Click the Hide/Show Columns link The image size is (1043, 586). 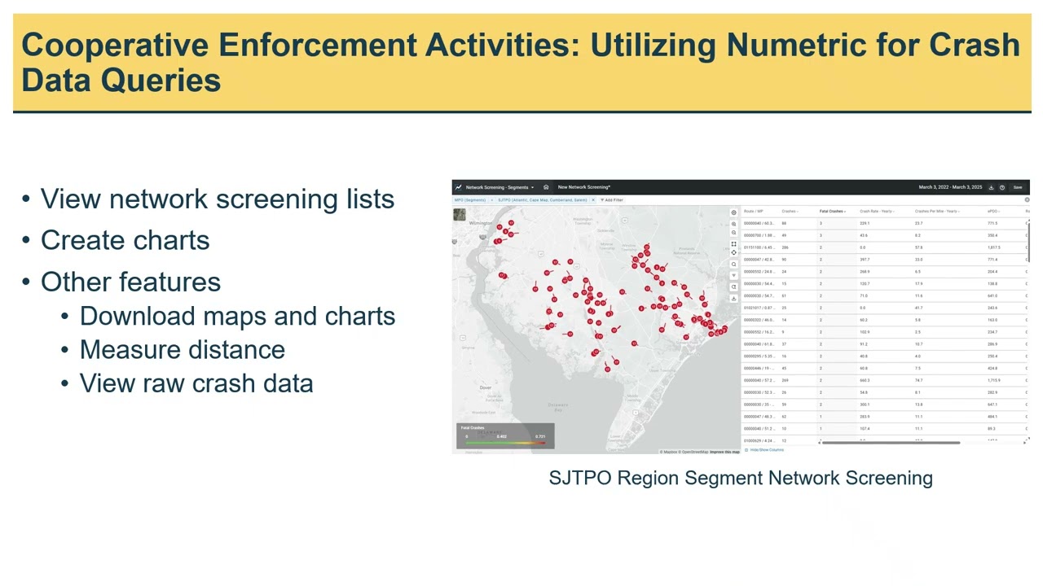[x=766, y=450]
